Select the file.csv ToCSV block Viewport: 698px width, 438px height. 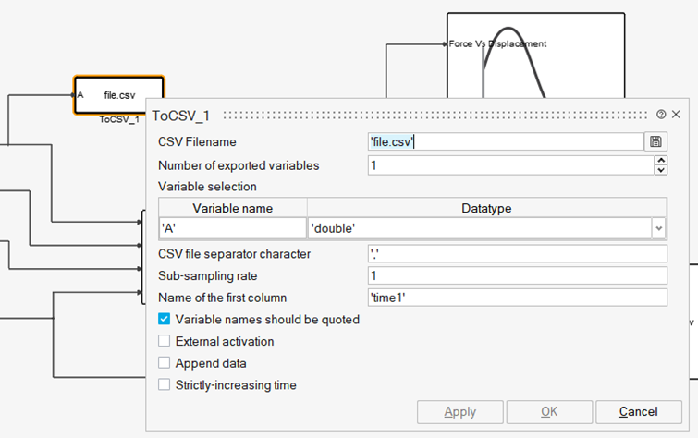click(118, 95)
